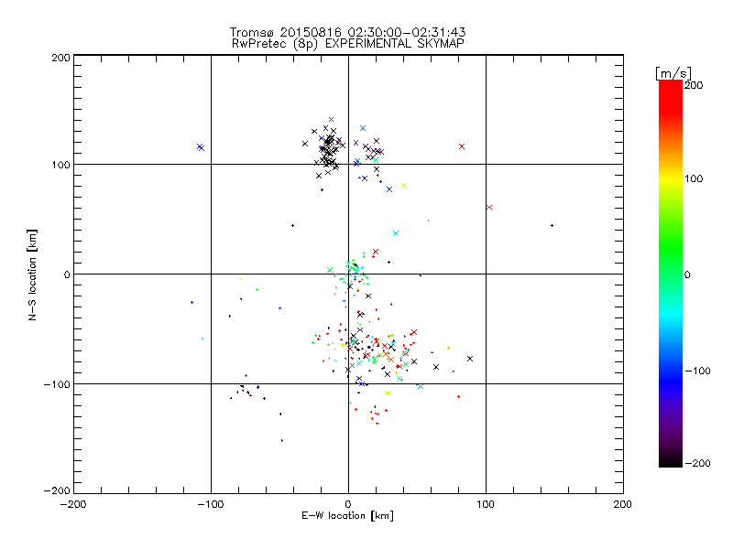This screenshot has width=733, height=549.
Task: Click the colorbar label '100'
Action: click(x=694, y=178)
